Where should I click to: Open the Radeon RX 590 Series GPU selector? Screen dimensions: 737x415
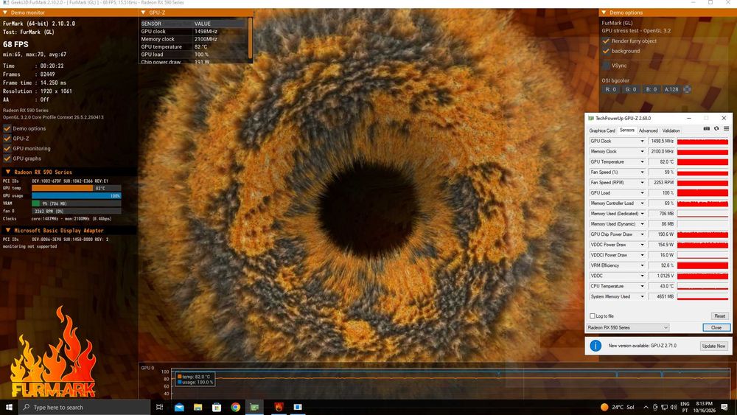tap(627, 327)
